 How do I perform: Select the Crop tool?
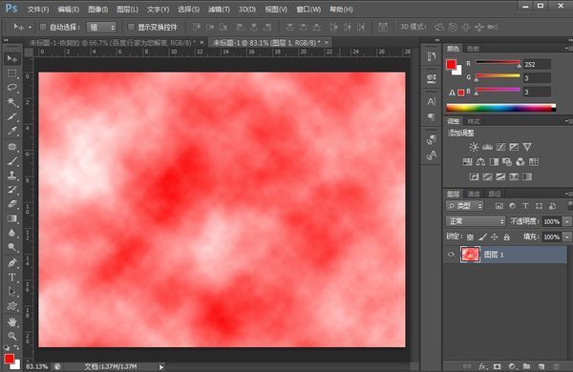click(12, 116)
